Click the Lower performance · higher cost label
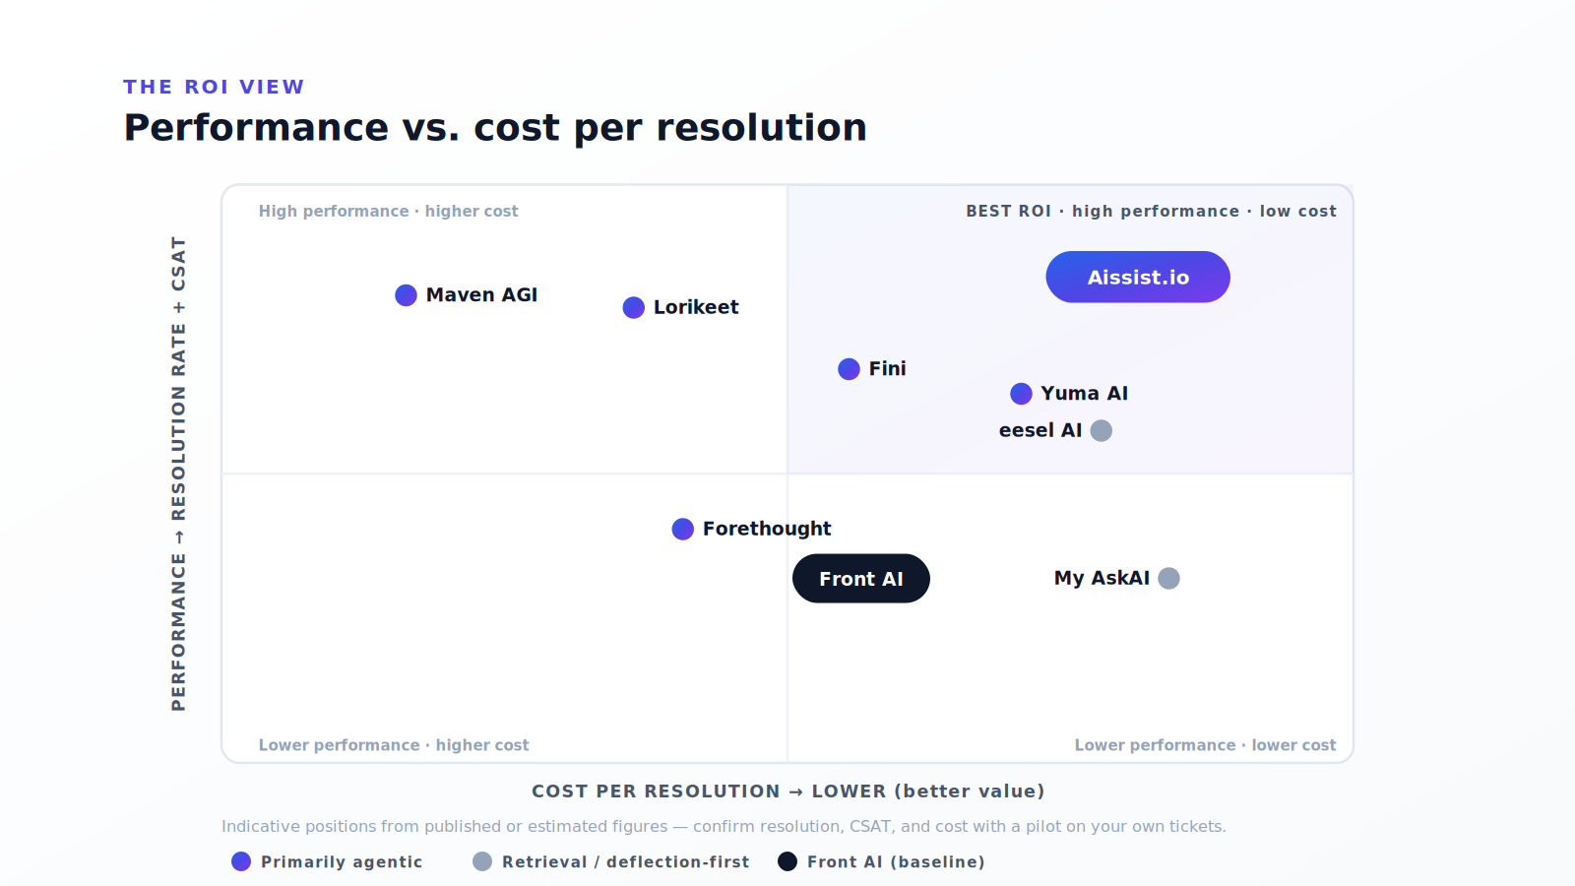Viewport: 1575px width, 886px height. coord(394,745)
